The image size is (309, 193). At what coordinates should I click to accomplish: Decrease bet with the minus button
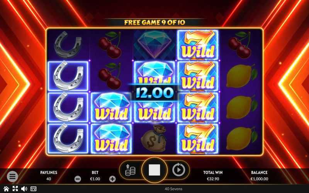pos(78,179)
